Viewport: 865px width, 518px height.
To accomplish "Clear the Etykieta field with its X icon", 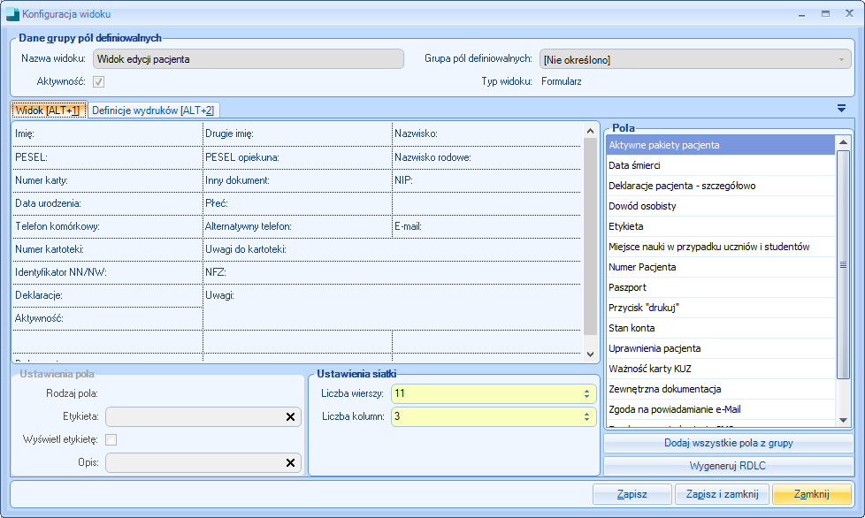I will pos(290,417).
